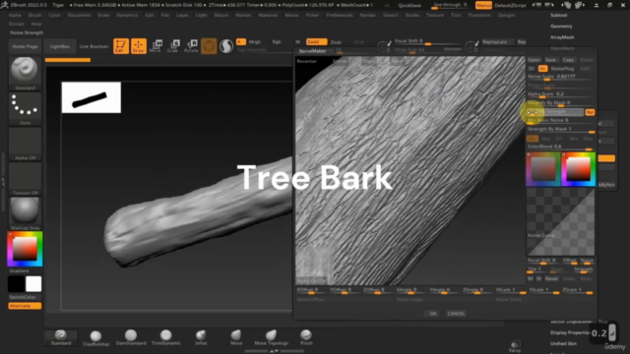
Task: Open the Zplugin menu
Action: pos(506,15)
